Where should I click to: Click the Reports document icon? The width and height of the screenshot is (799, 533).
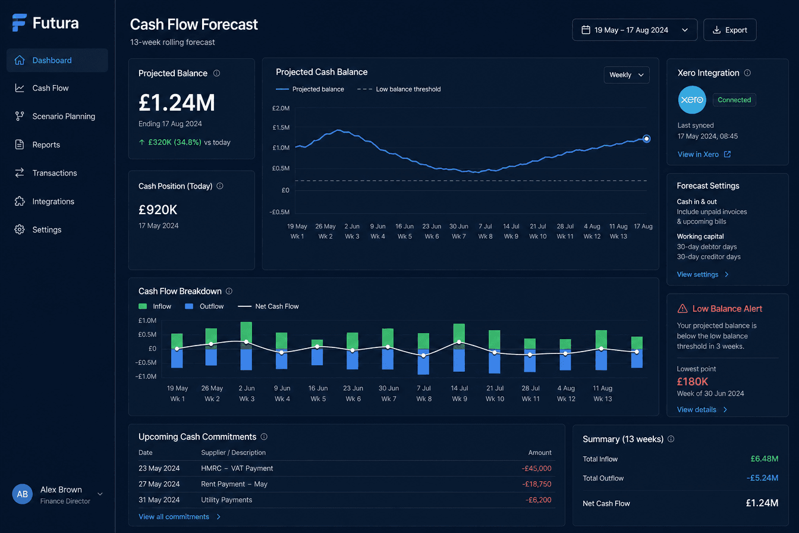click(20, 145)
